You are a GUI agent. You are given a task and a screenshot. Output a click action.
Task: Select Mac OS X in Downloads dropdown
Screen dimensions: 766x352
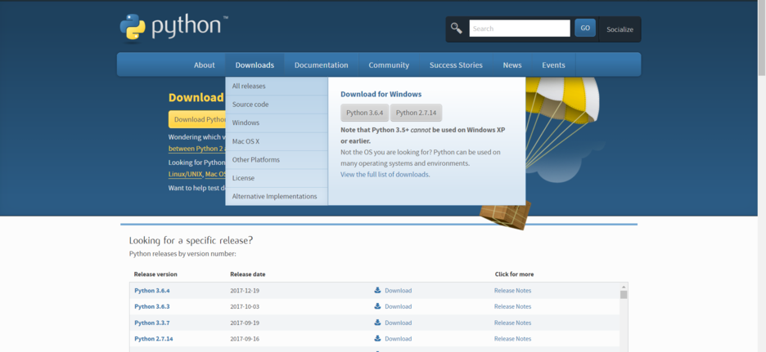277,141
